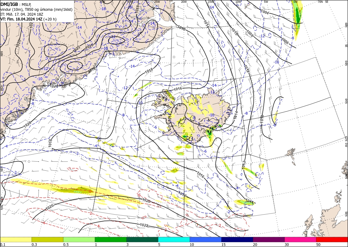
Task: Choose the navy 15–20 legend swatch
Action: click(x=237, y=239)
